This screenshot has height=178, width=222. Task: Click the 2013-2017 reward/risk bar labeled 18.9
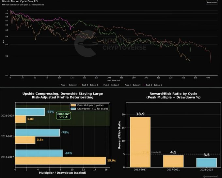tap(140, 142)
